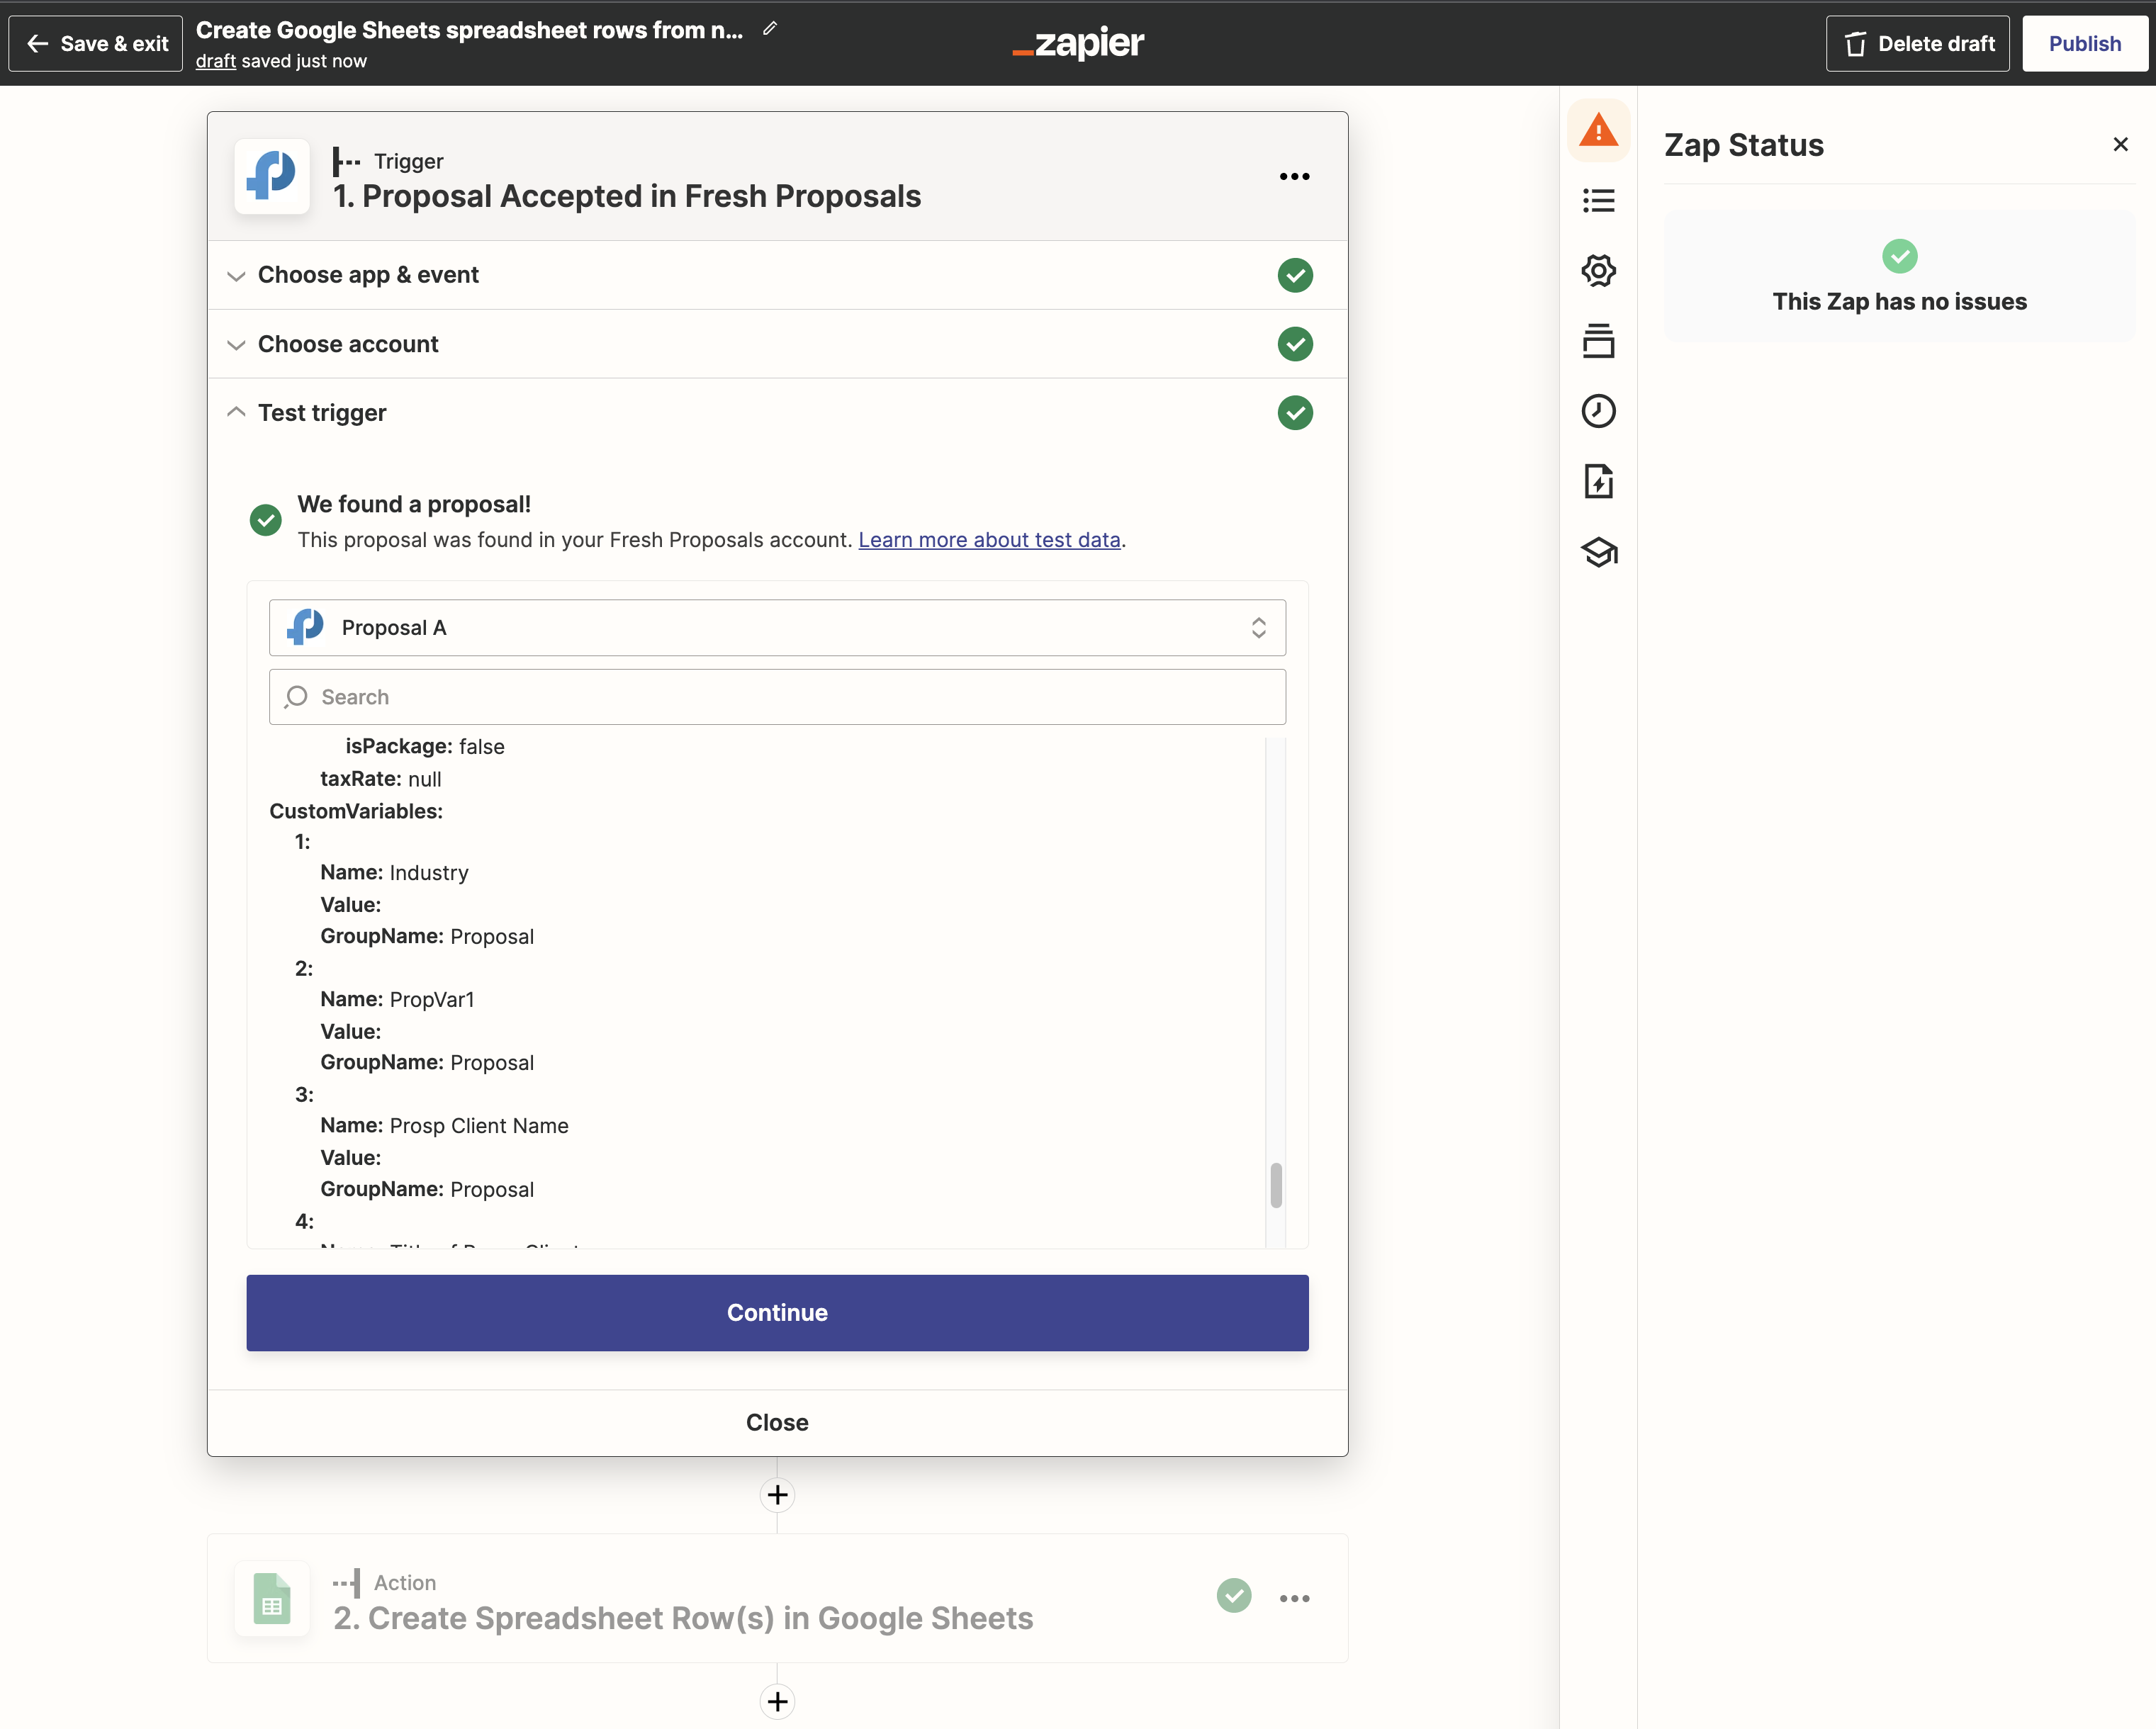Open Learn more about test data link
Image resolution: width=2156 pixels, height=1729 pixels.
[x=989, y=540]
